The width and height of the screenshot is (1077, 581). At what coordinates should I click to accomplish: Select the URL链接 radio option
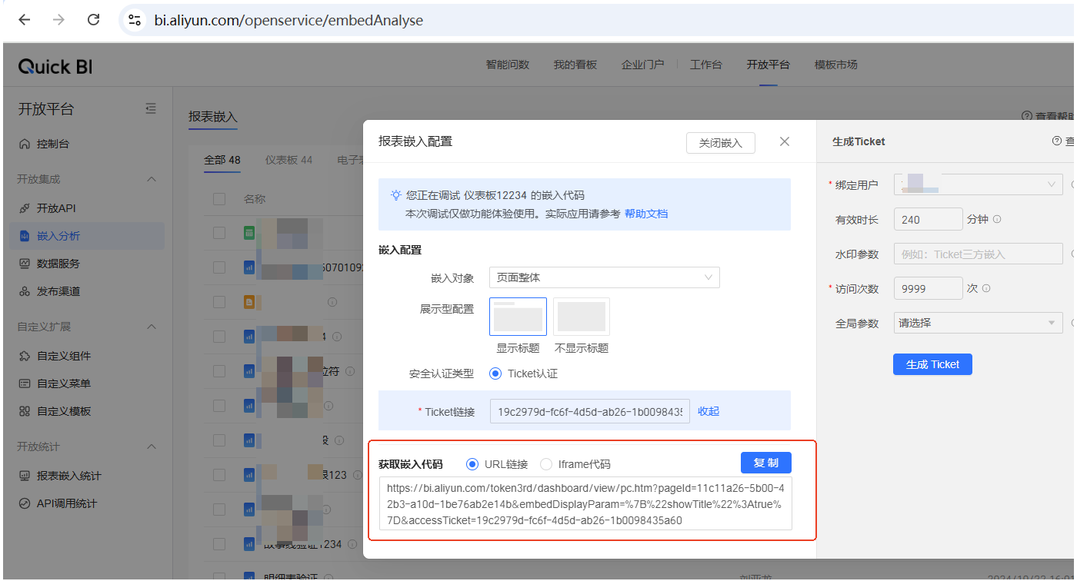click(473, 464)
